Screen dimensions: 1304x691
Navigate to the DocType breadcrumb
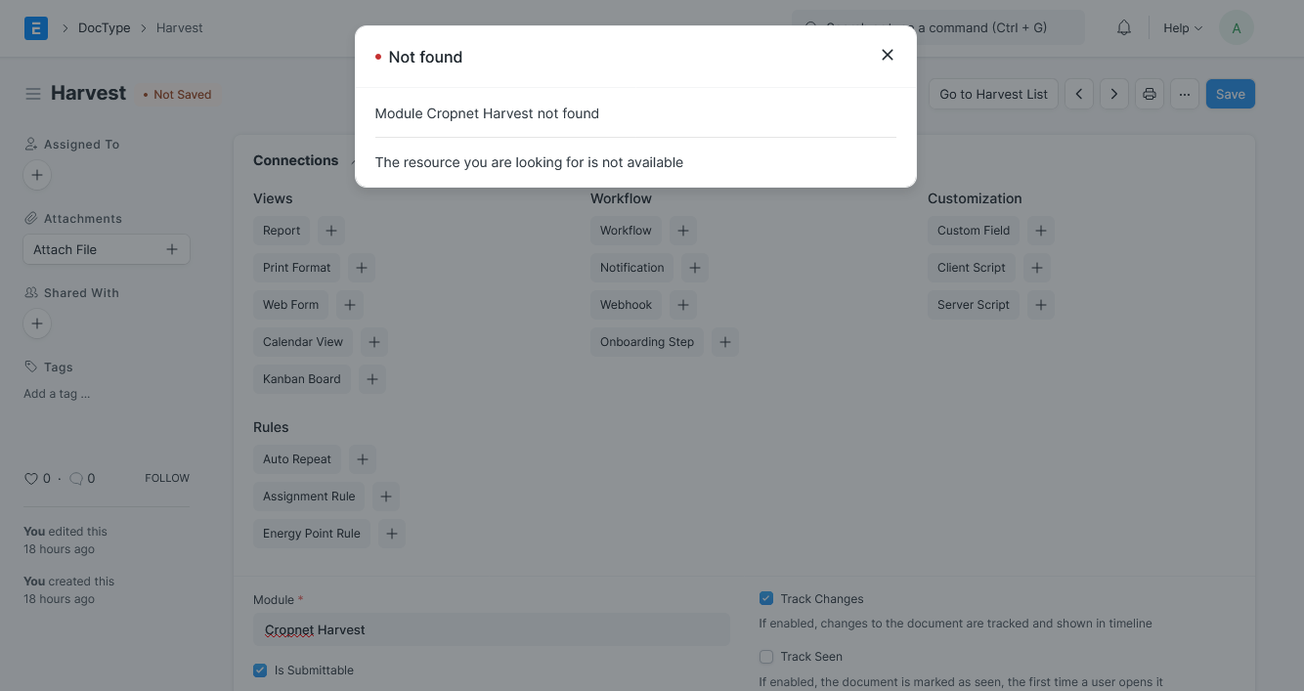pyautogui.click(x=104, y=27)
